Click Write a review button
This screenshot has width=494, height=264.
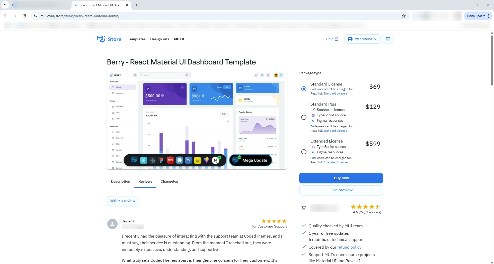(123, 201)
